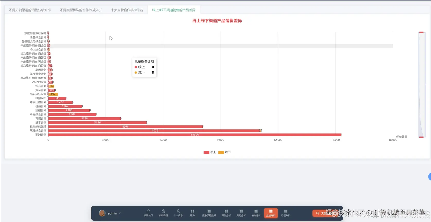Switch to 不同分销渠道的销售业绩对比 tab
Screen dimensions: 431x222
click(x=30, y=10)
